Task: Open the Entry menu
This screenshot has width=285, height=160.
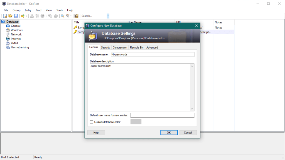Action: click(x=28, y=10)
